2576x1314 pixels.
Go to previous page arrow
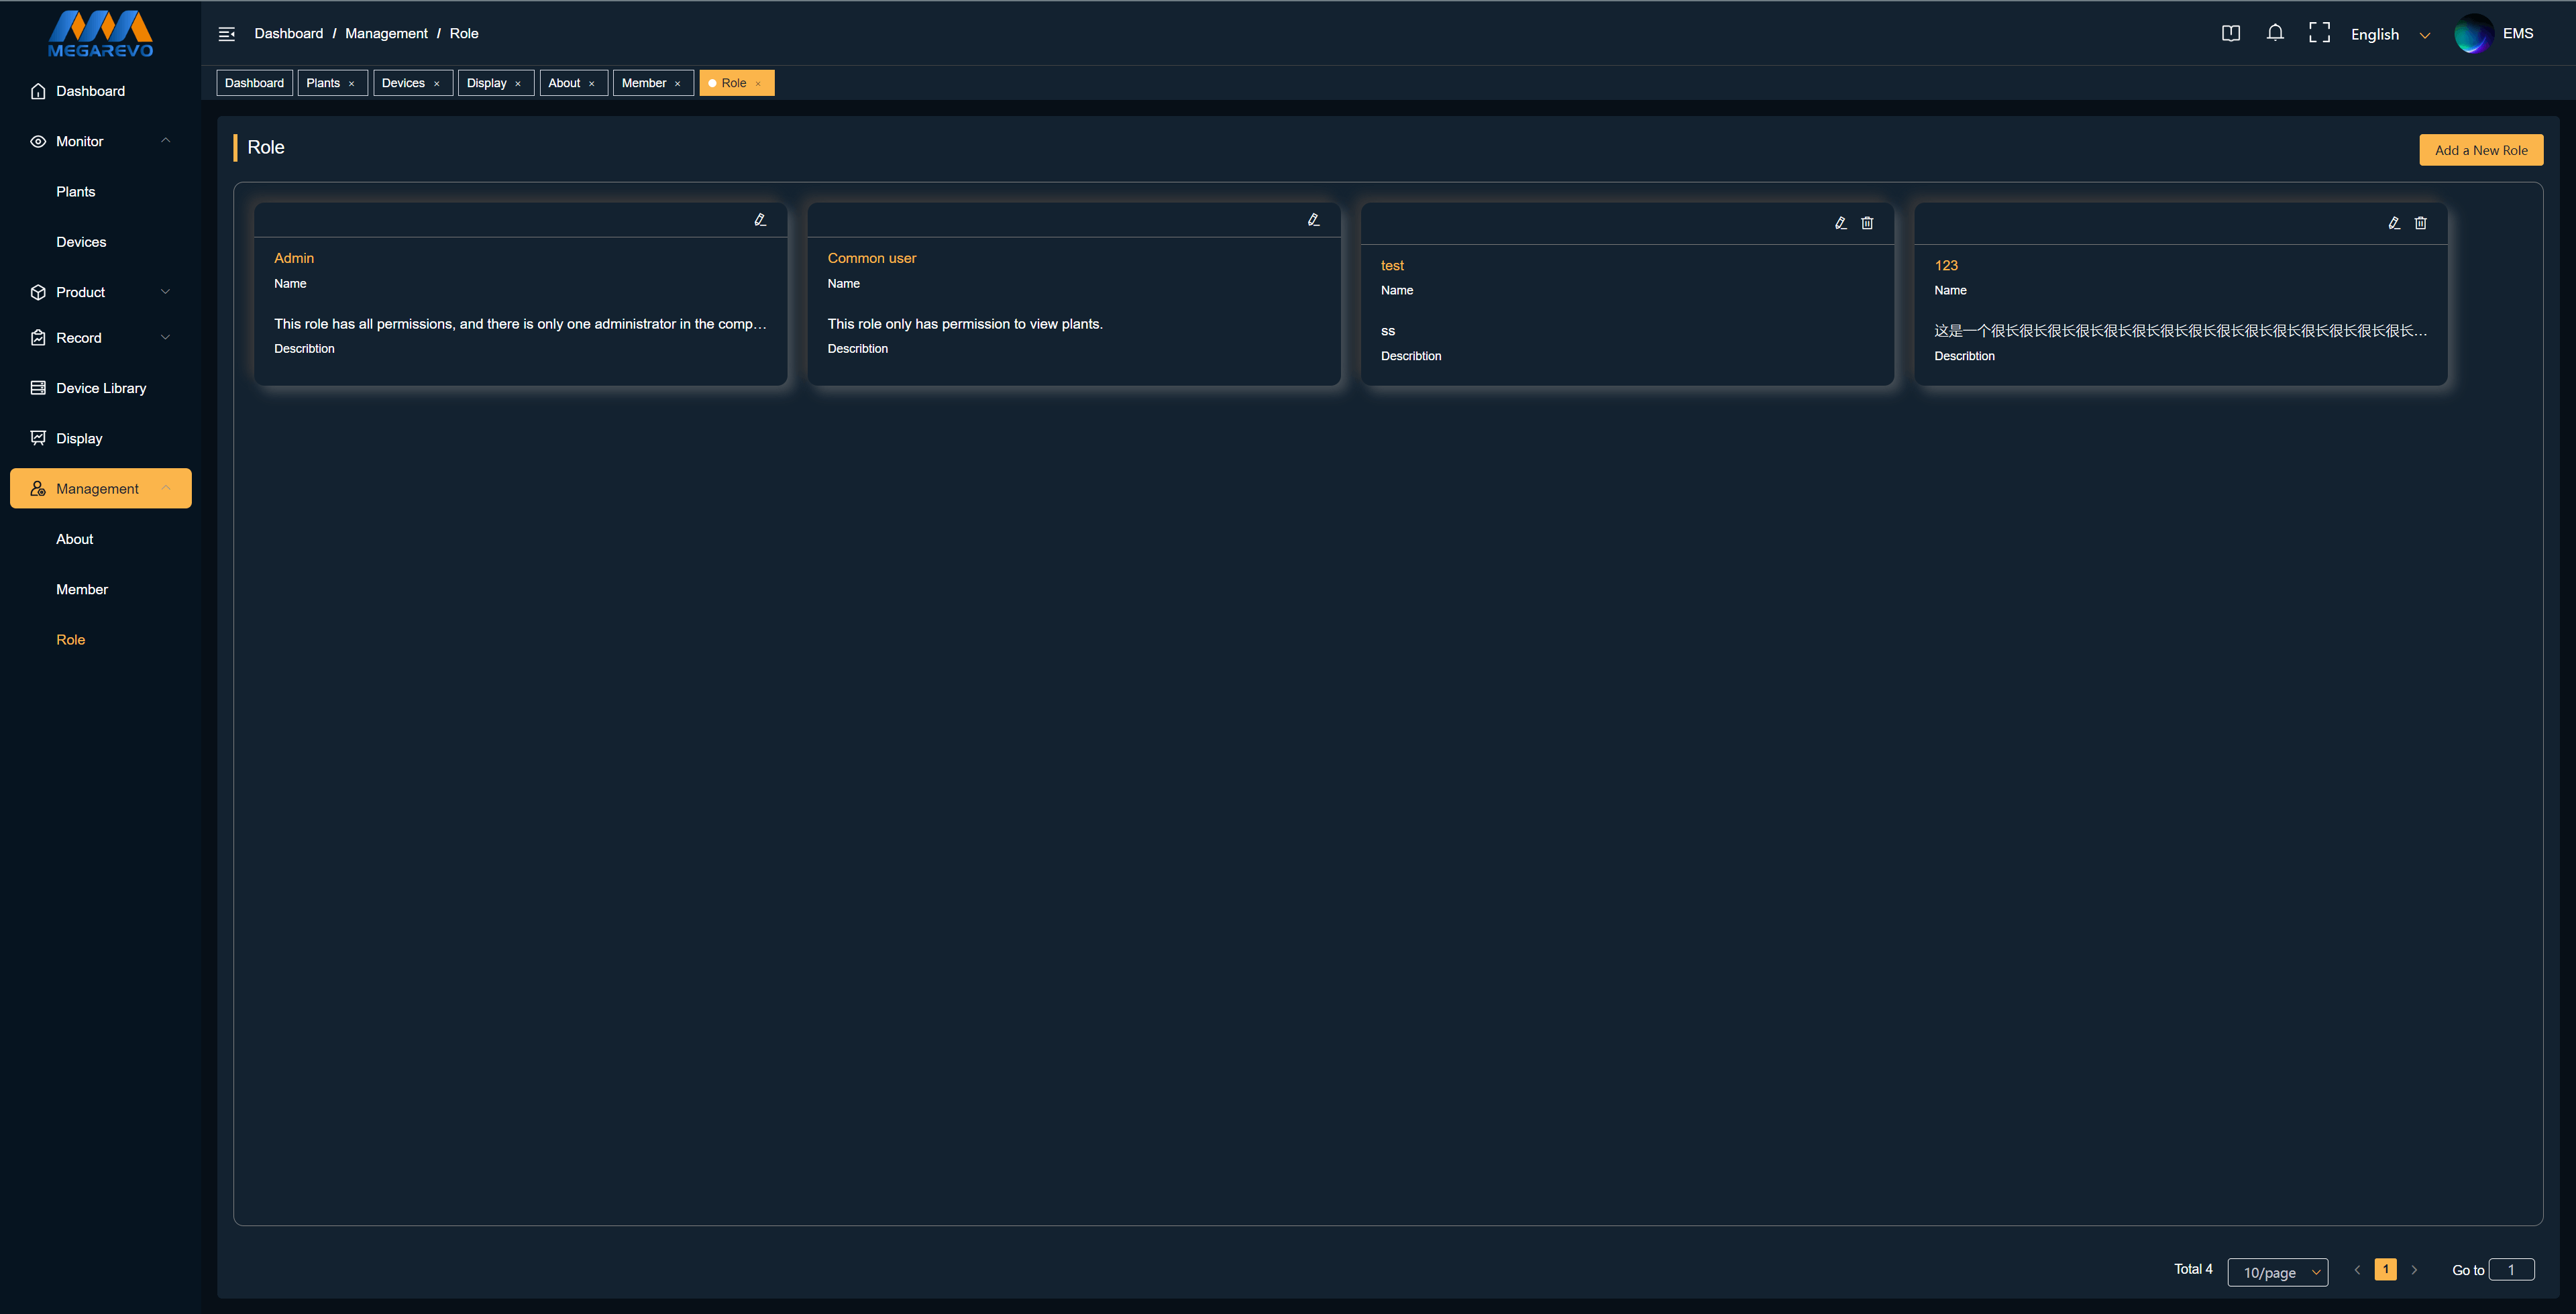coord(2357,1270)
